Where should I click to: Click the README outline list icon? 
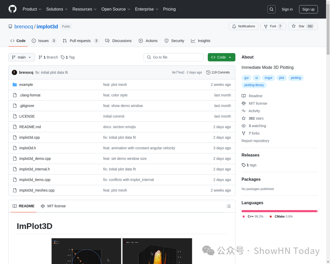[229, 206]
